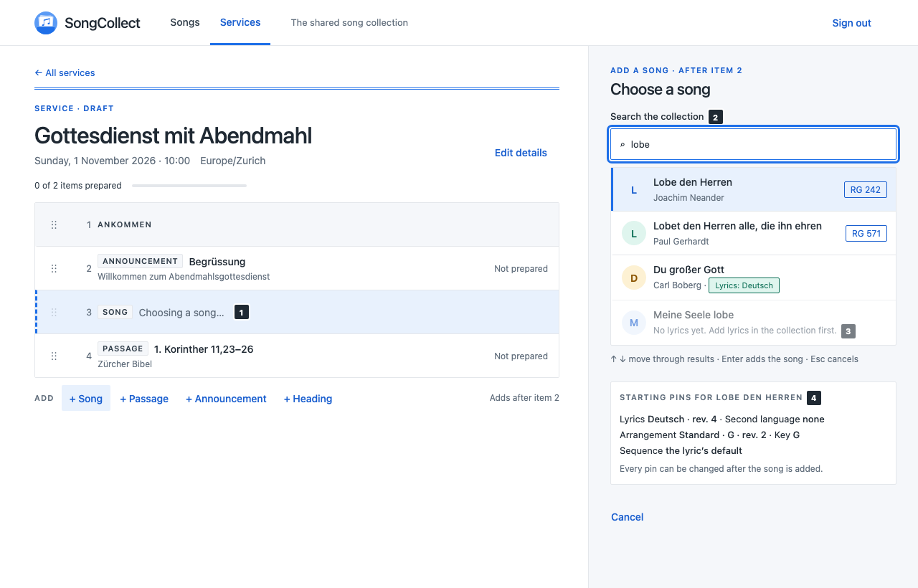Screen dimensions: 918x588
Task: Click the drag handle of the Korinther passage row
Action: (54, 356)
